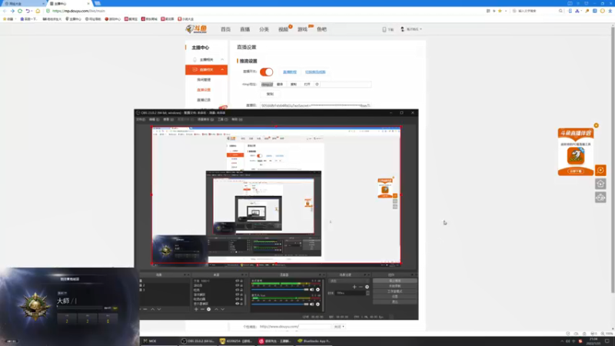Click the browser undo/restore icon
Viewport: 615px width, 346px height.
click(28, 11)
